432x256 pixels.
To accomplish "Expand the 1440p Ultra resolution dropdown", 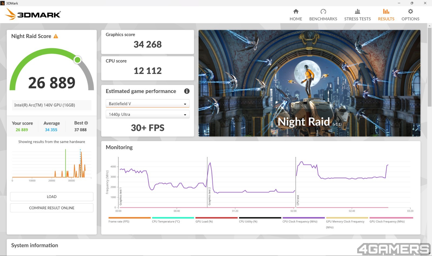I will click(147, 115).
